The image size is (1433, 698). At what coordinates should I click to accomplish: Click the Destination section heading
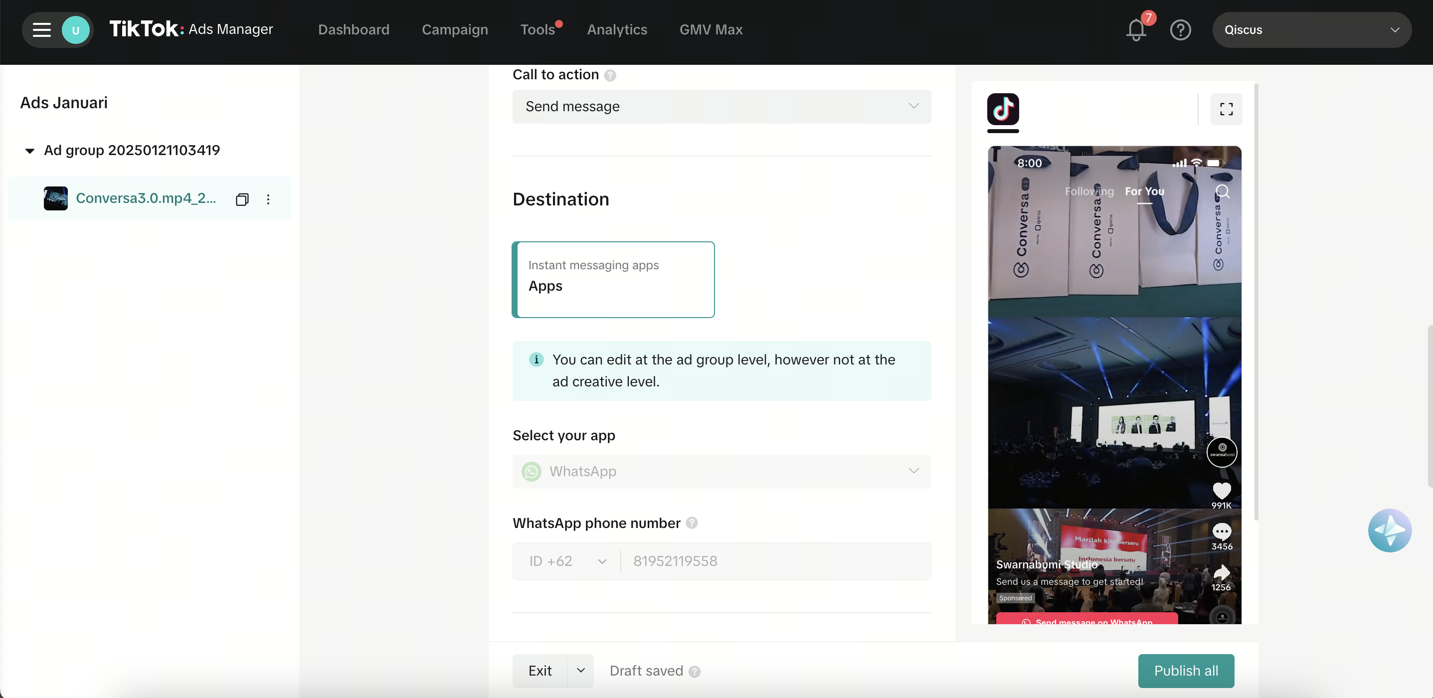tap(561, 199)
